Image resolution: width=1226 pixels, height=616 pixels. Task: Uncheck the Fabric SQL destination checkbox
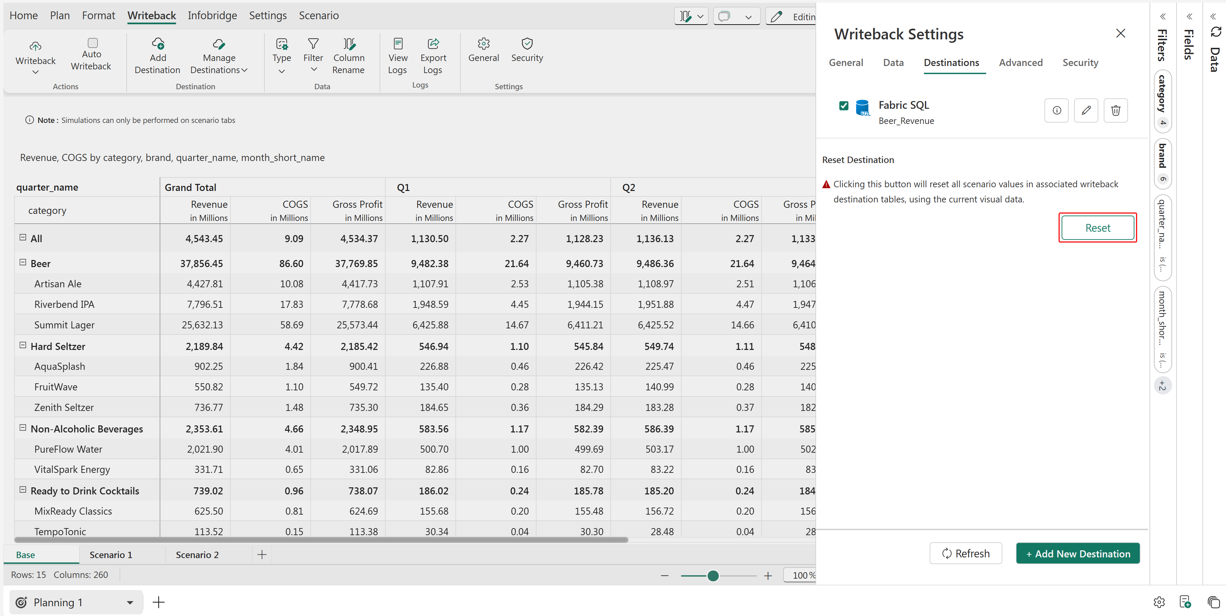pyautogui.click(x=843, y=106)
